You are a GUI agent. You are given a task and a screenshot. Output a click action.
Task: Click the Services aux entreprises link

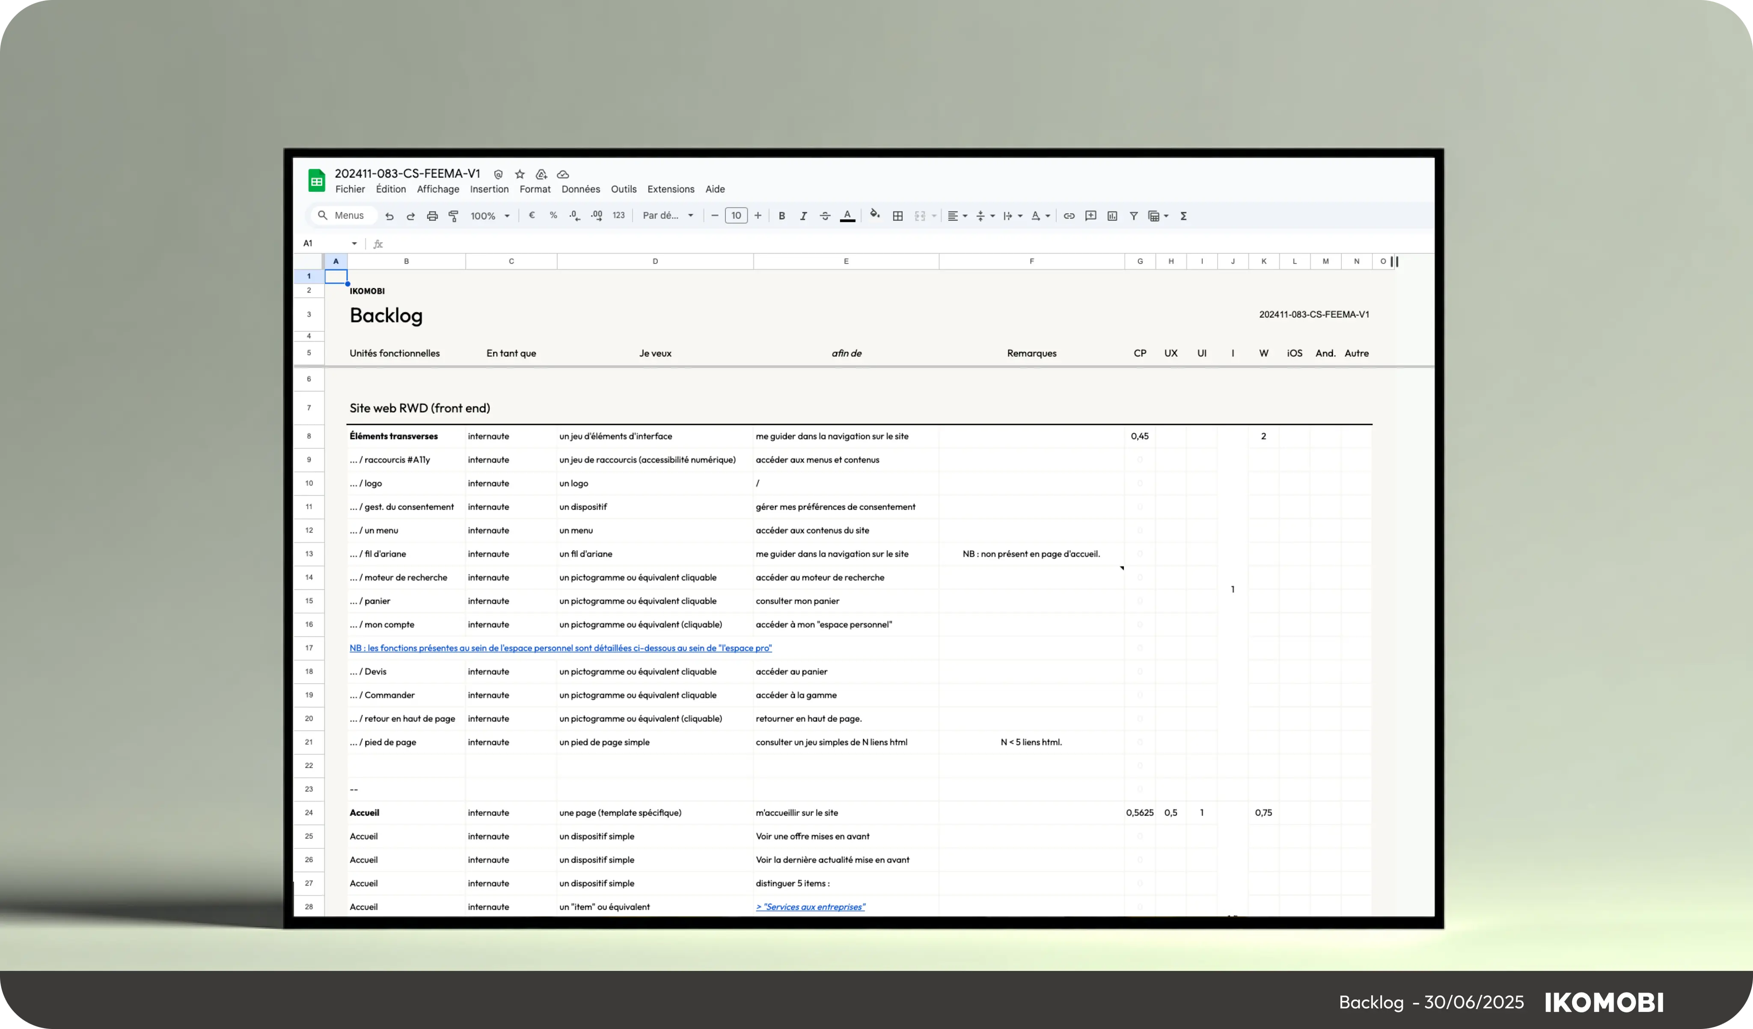point(811,907)
